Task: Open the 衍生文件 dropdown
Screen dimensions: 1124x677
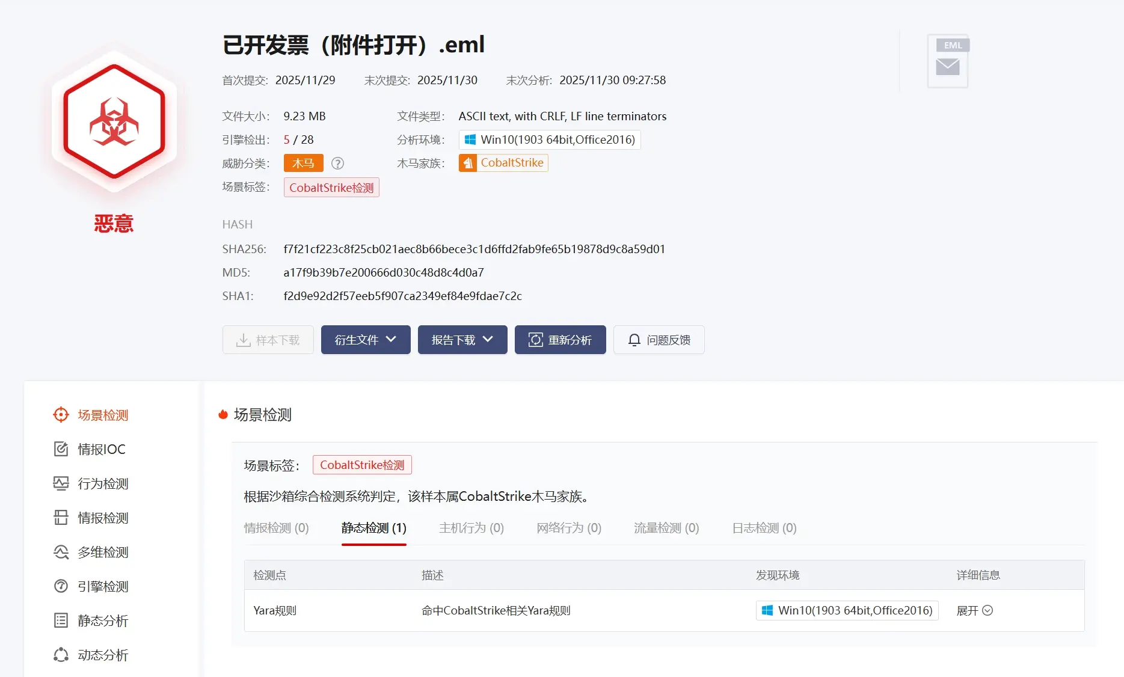Action: coord(366,340)
